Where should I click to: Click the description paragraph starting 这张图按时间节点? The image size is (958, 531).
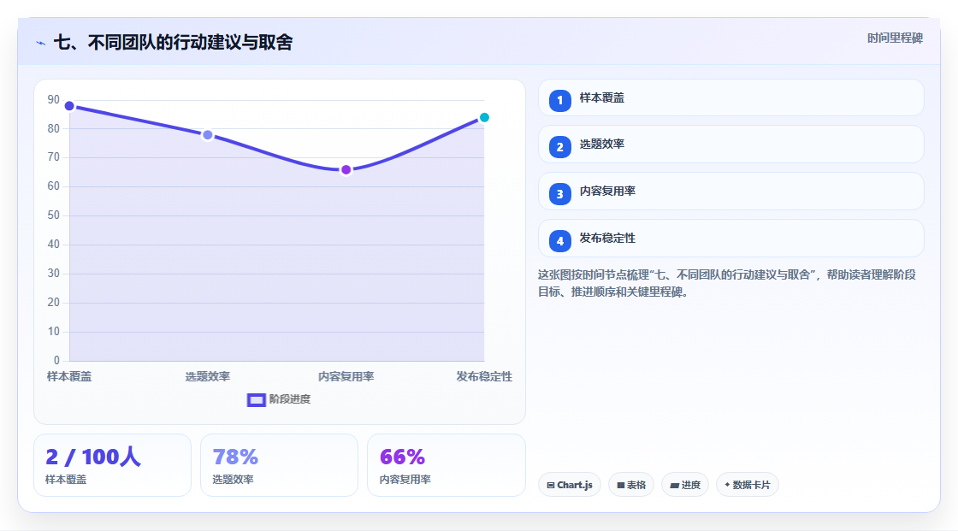[727, 283]
